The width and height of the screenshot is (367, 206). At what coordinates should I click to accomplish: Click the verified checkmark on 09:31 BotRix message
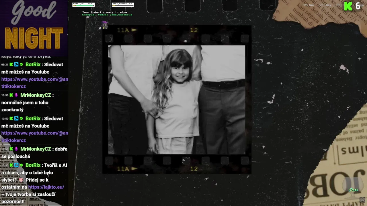tap(21, 65)
